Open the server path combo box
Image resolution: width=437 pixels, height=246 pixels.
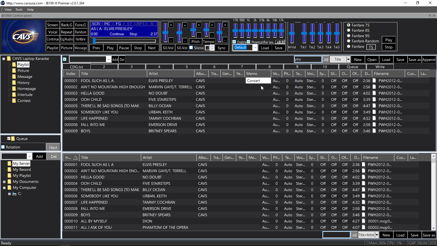[x=29, y=156]
